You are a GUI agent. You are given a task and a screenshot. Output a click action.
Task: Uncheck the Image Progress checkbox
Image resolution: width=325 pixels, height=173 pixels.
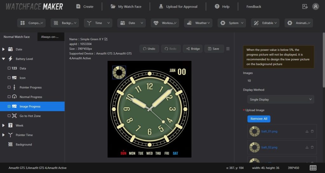point(9,106)
